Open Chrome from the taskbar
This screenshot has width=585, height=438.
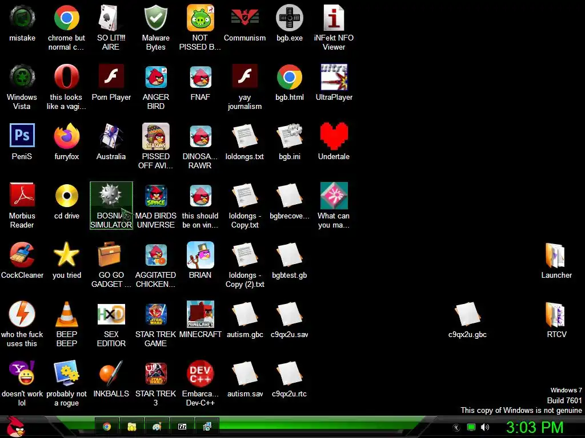[107, 427]
